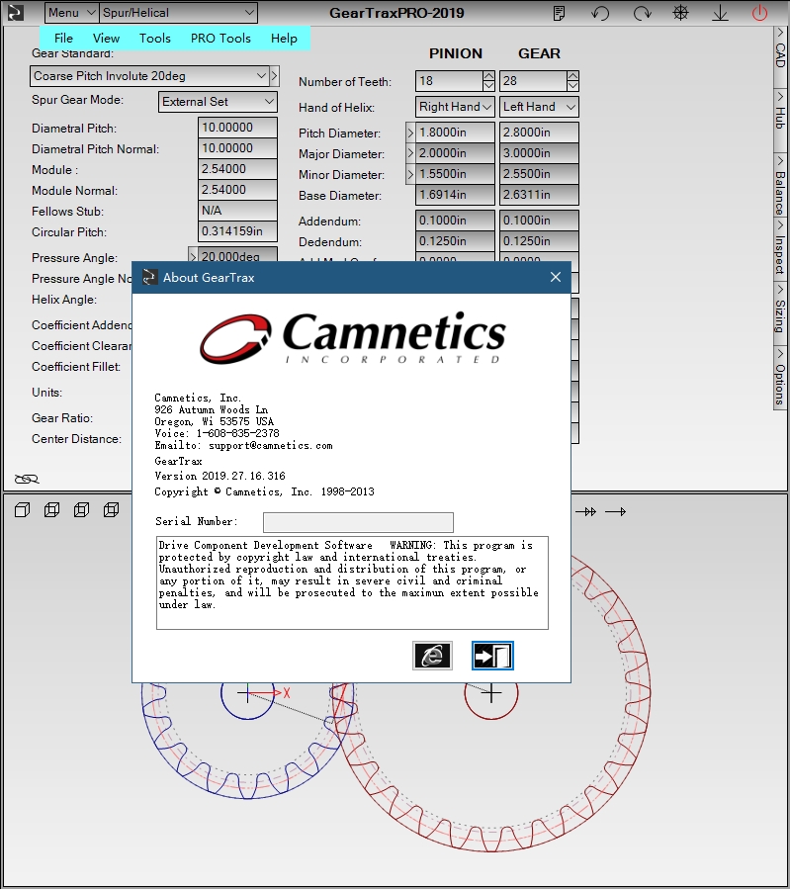
Task: Select the plain solid cube view icon
Action: [x=22, y=510]
